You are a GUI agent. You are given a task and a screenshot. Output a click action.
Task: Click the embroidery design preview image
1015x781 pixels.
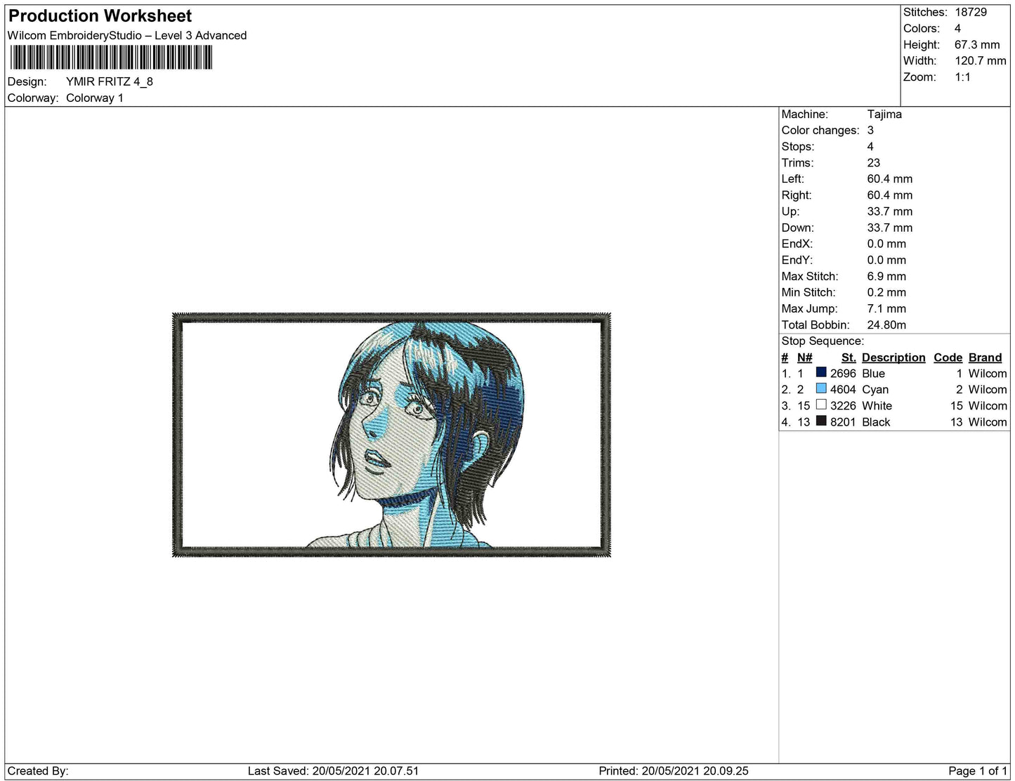point(391,435)
